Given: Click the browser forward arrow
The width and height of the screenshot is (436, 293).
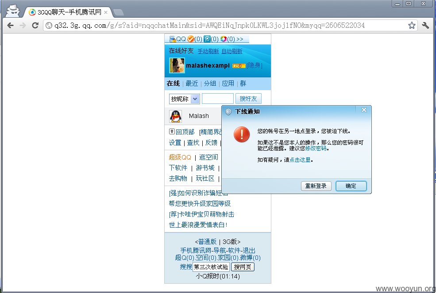Looking at the screenshot, I should tap(23, 26).
